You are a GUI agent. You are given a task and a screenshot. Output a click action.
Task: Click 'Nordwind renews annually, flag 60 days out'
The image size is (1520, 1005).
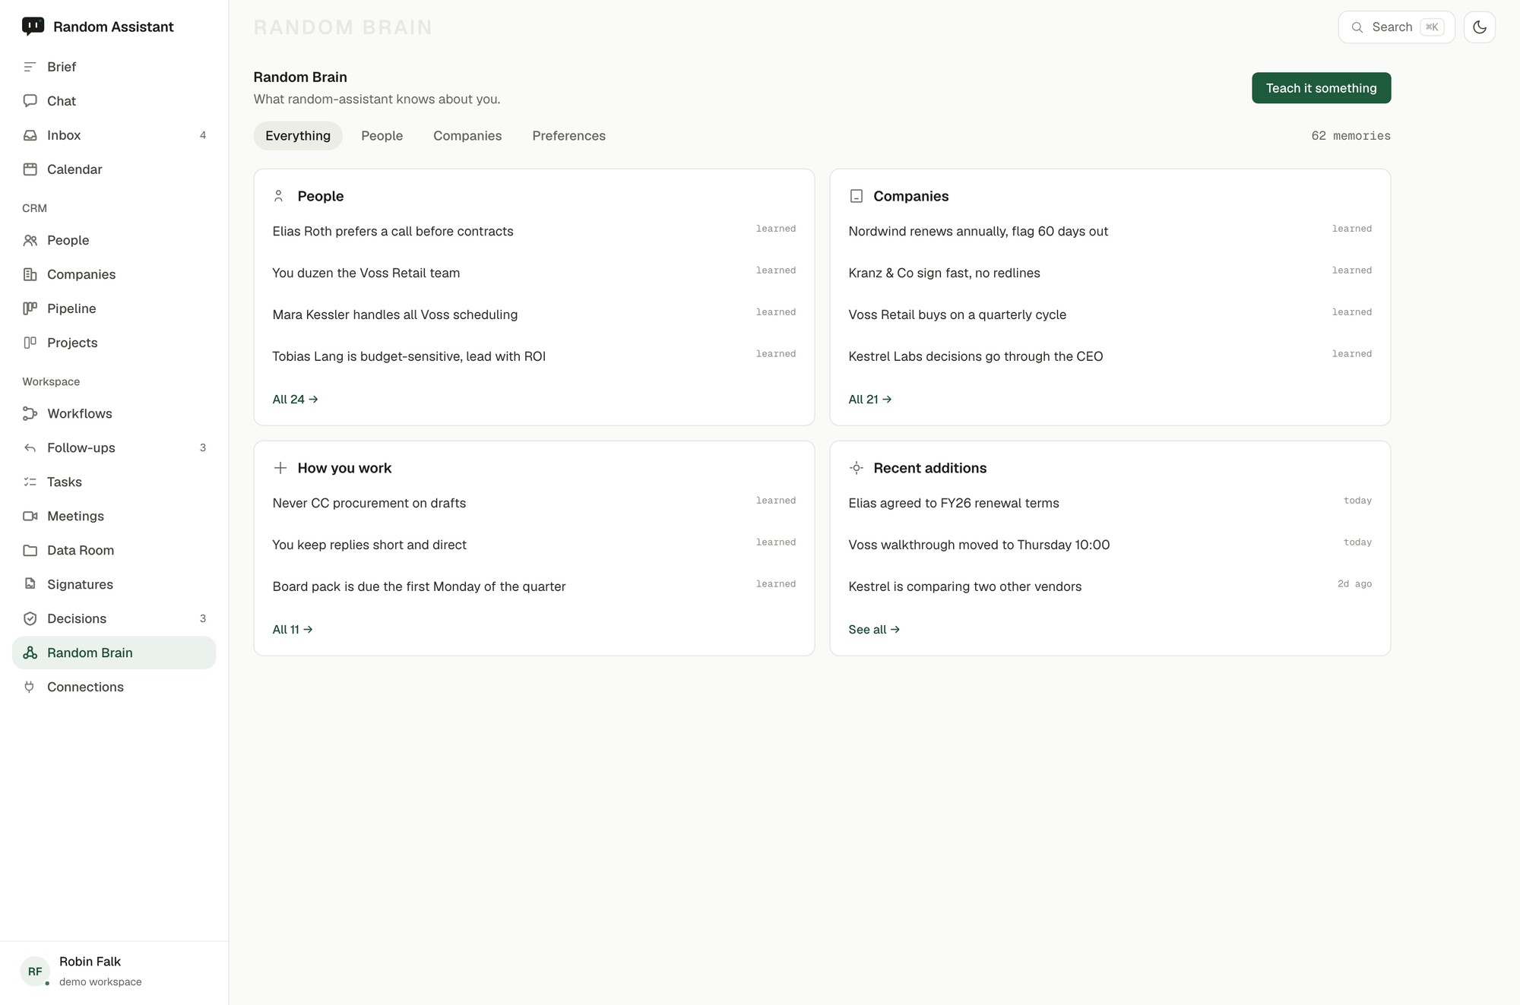[978, 232]
